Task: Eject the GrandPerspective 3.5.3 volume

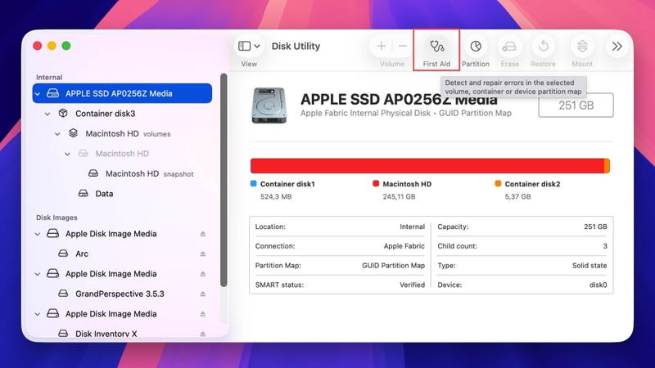Action: tap(202, 294)
